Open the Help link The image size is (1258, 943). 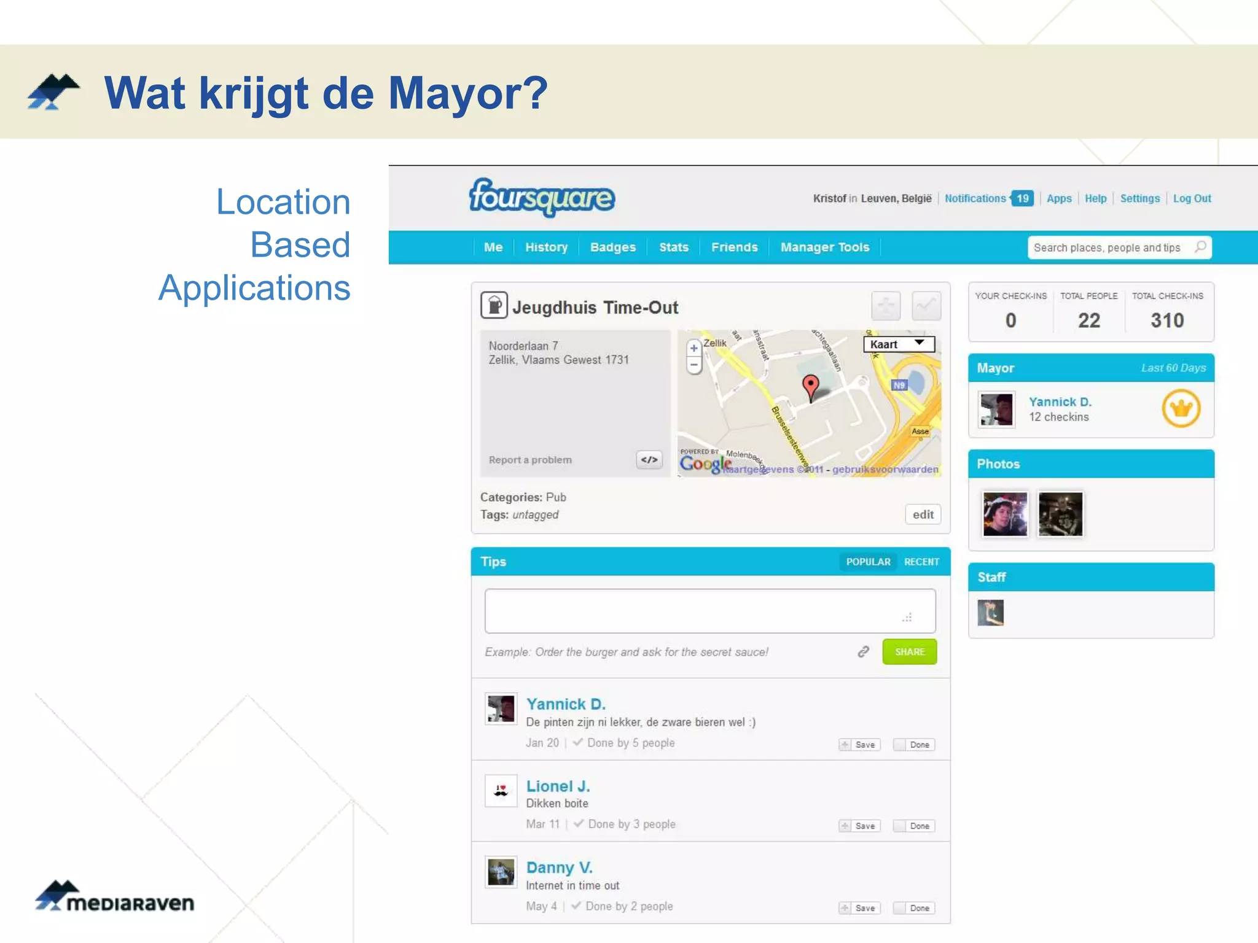(1095, 198)
